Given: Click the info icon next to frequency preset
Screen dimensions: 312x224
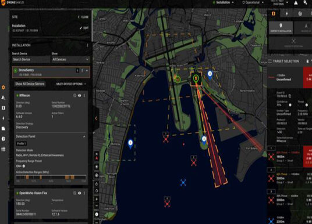Looking at the screenshot, I should pos(24,166).
